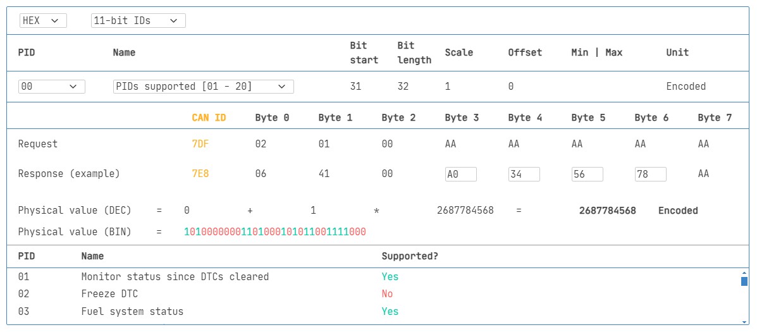Click 'Yes' for Monitor status row

(390, 277)
